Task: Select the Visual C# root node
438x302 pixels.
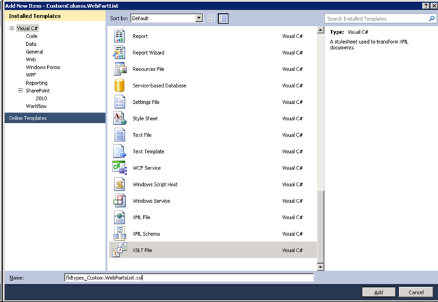Action: (x=27, y=28)
